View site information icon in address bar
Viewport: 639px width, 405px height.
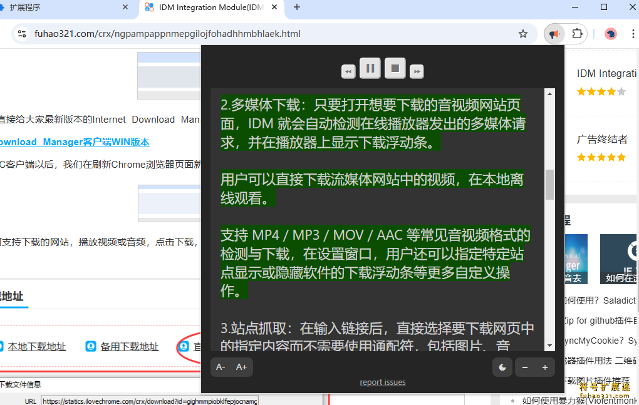coord(22,34)
